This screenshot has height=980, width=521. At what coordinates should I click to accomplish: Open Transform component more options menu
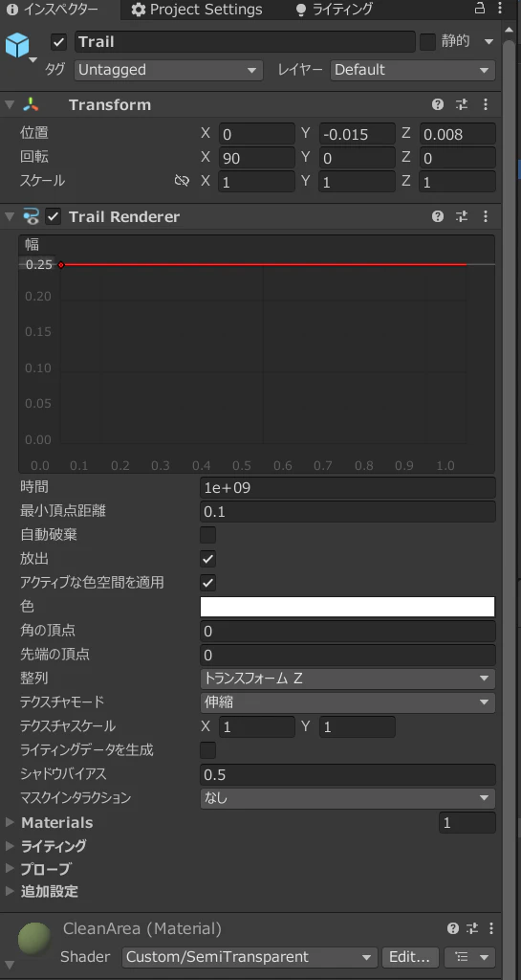(x=486, y=104)
